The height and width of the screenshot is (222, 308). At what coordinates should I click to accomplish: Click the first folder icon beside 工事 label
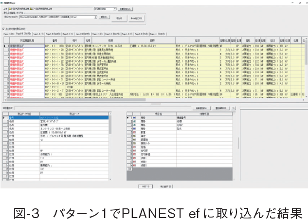[10, 9]
